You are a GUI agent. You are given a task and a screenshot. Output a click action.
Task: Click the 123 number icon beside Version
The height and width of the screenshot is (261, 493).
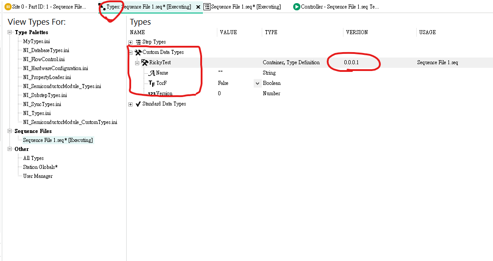[151, 94]
